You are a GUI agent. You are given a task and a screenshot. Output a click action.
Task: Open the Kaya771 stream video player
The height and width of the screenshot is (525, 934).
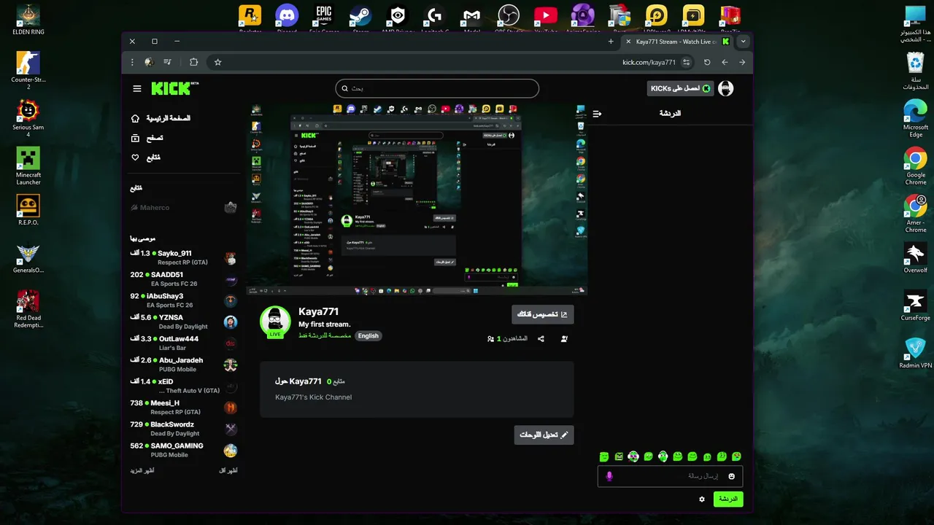pyautogui.click(x=417, y=198)
